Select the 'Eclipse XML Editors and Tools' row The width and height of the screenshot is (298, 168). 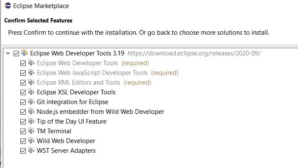[x=94, y=83]
